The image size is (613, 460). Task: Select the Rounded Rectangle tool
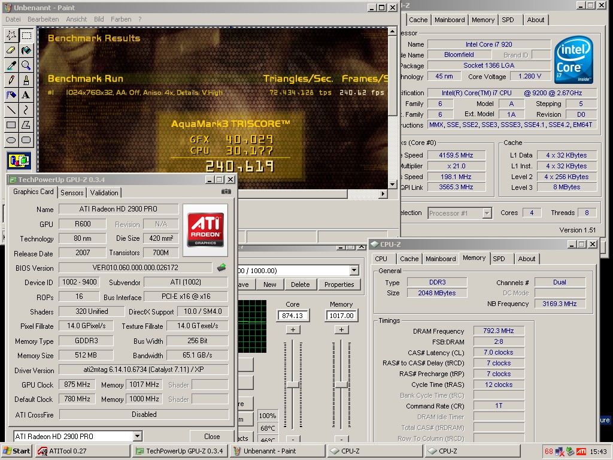tap(26, 140)
